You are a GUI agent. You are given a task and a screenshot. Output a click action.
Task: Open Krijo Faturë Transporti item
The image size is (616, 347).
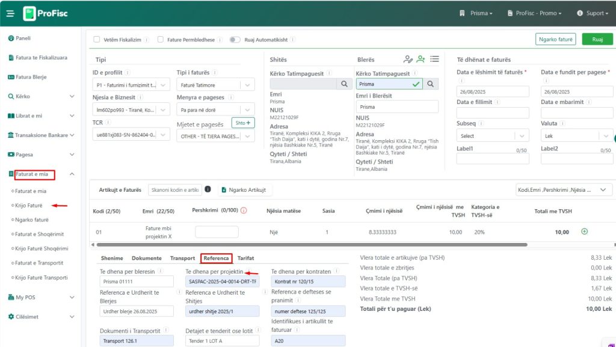pyautogui.click(x=42, y=277)
